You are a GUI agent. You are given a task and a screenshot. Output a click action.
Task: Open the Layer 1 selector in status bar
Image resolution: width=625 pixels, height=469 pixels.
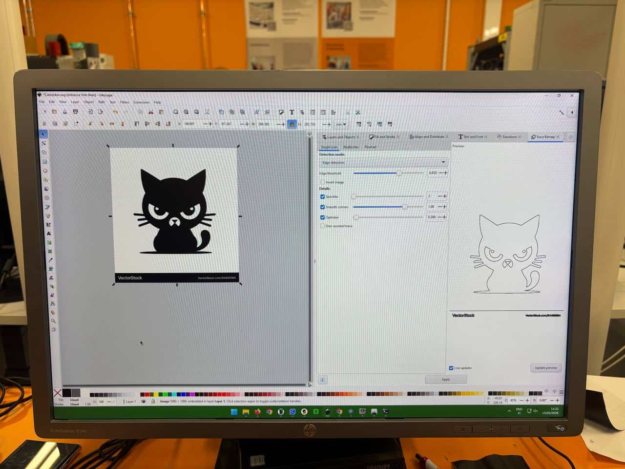pos(130,402)
